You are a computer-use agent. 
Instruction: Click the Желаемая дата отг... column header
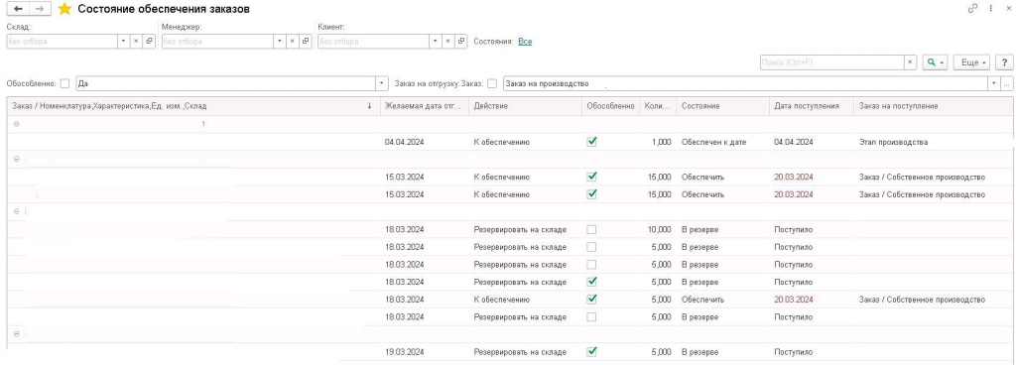[424, 106]
